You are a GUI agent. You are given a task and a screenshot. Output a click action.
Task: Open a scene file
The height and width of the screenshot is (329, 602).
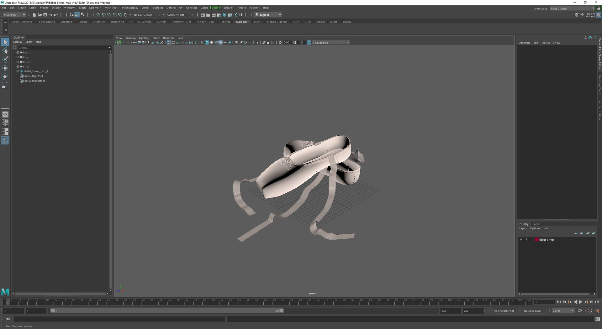click(x=40, y=15)
